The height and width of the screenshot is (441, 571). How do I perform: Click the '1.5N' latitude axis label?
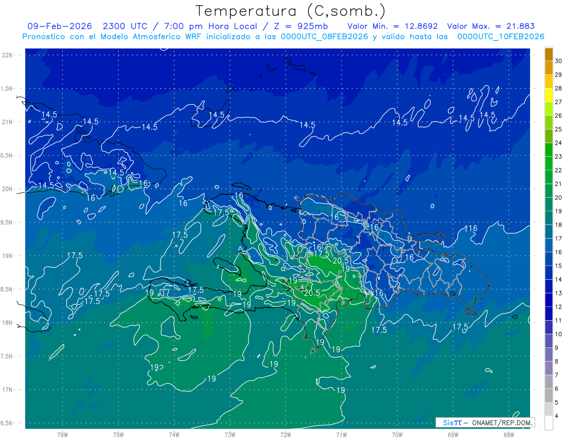[7, 88]
